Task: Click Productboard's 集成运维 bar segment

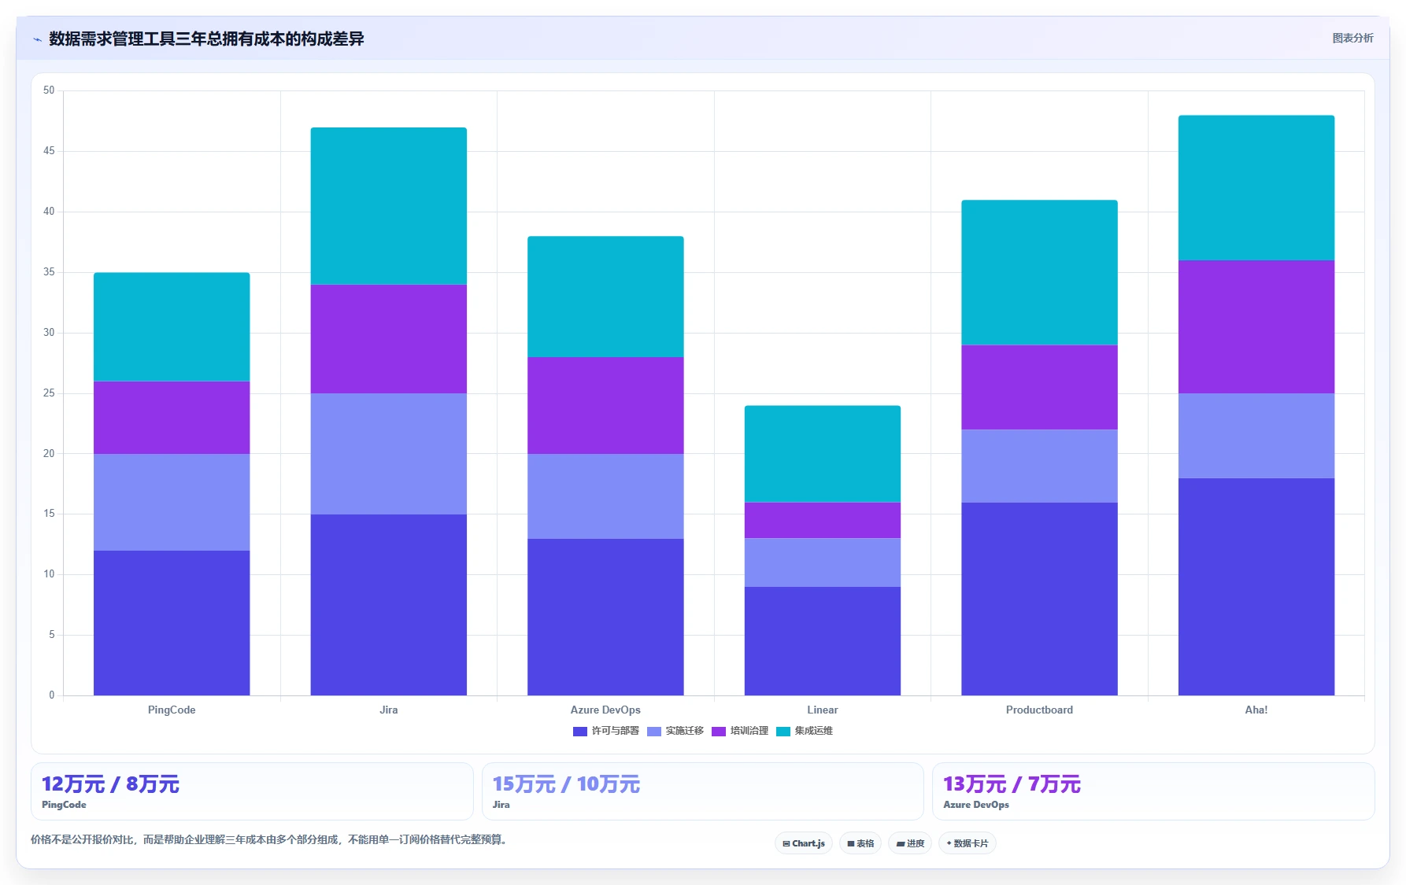Action: pos(1039,272)
